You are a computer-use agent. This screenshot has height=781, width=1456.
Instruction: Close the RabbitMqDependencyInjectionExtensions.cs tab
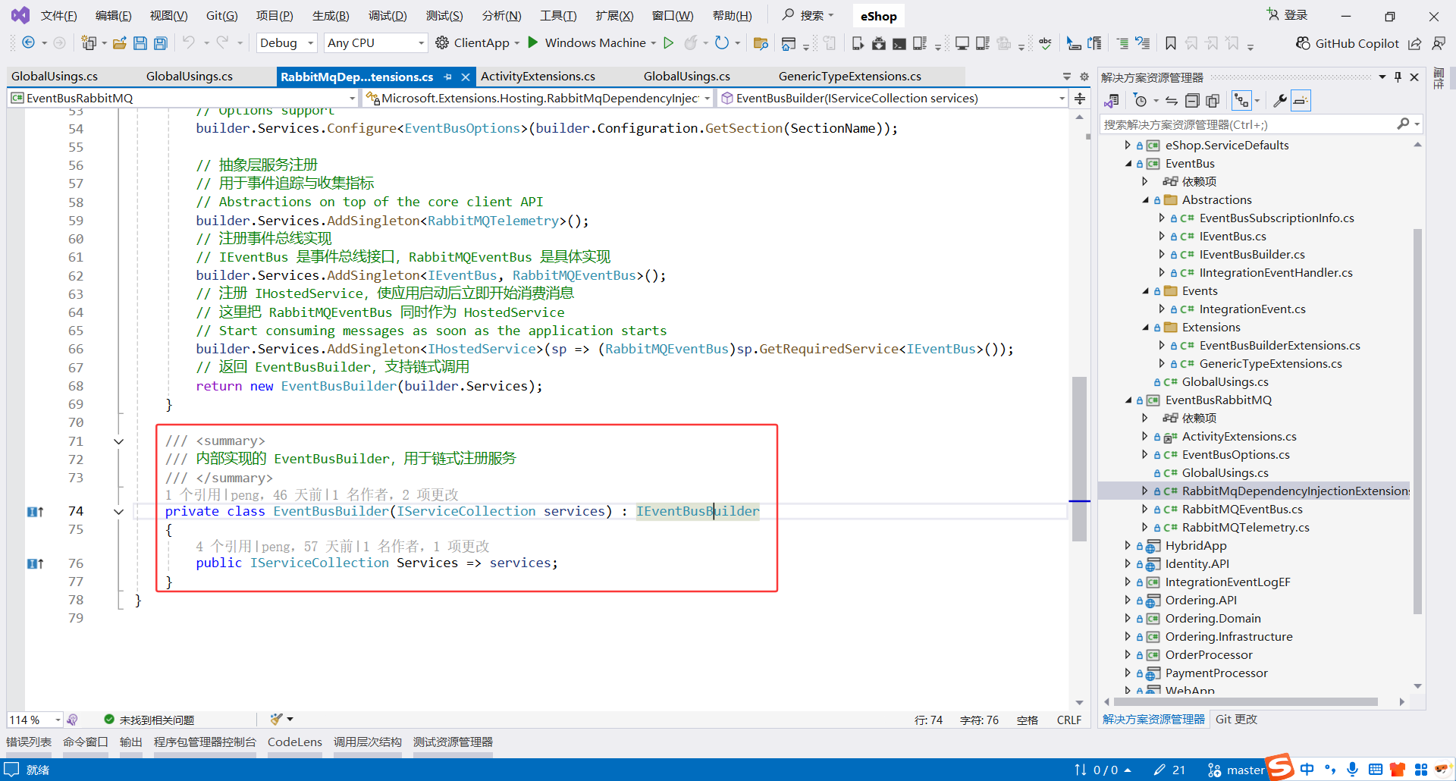pyautogui.click(x=466, y=77)
